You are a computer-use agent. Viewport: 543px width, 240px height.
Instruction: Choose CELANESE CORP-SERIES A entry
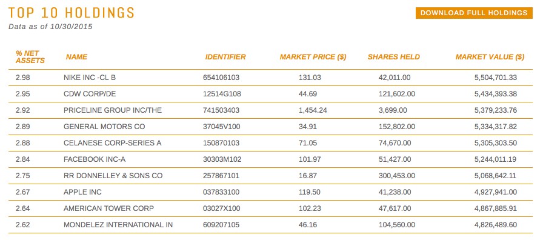click(x=113, y=143)
